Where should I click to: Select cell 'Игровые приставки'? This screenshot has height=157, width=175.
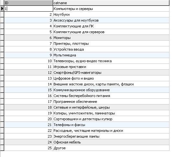pyautogui.click(x=111, y=67)
